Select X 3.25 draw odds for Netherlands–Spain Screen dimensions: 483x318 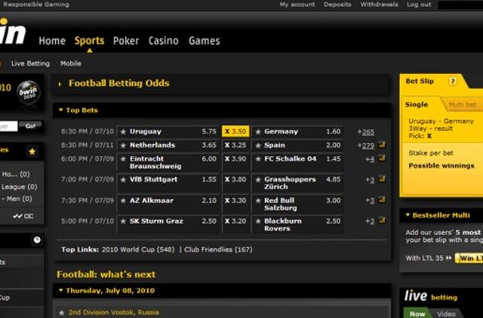[x=235, y=145]
